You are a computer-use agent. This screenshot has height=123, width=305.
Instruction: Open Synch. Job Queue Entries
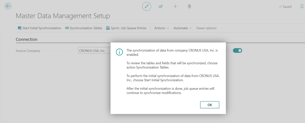[126, 28]
